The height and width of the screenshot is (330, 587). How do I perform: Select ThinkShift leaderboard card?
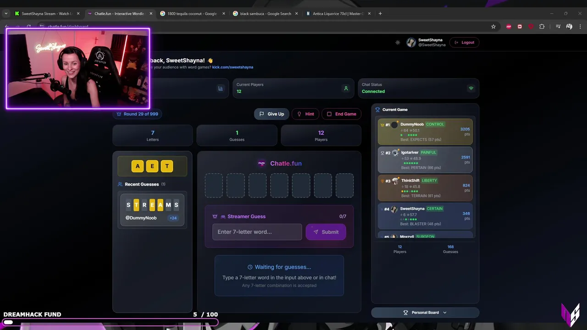(425, 188)
